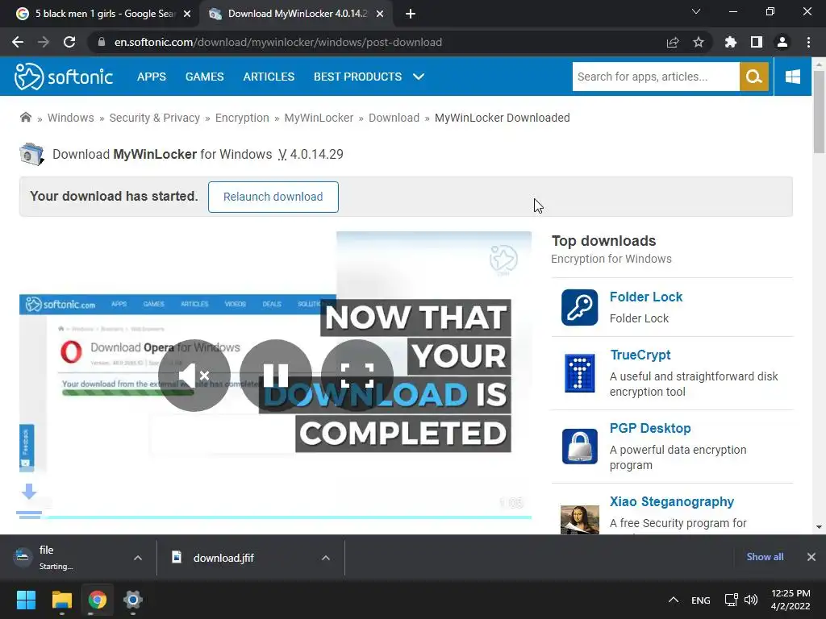Close the Google Search tab
826x619 pixels.
[x=187, y=15]
